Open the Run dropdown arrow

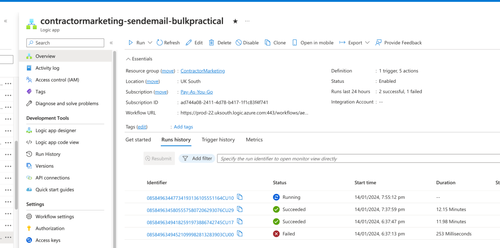pyautogui.click(x=150, y=42)
